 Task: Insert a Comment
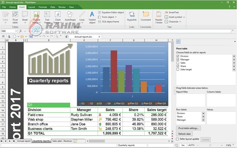click(145, 16)
